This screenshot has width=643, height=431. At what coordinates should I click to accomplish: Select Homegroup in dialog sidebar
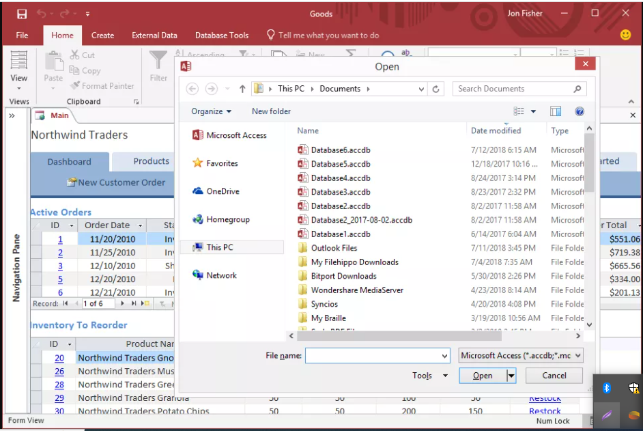coord(221,219)
